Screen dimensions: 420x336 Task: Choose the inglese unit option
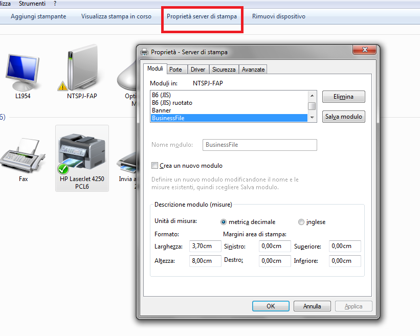coord(301,222)
